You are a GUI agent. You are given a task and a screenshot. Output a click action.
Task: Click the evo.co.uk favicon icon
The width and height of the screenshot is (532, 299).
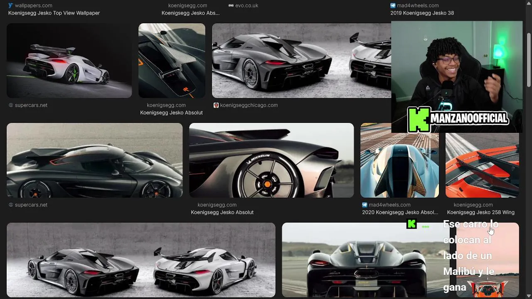pyautogui.click(x=231, y=5)
